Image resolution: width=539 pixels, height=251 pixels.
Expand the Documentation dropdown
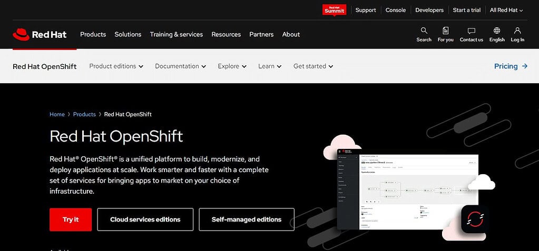181,66
